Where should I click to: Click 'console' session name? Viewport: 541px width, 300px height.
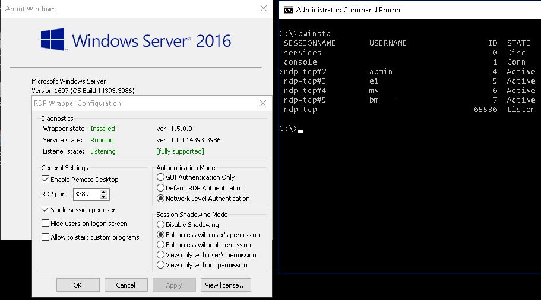(300, 62)
